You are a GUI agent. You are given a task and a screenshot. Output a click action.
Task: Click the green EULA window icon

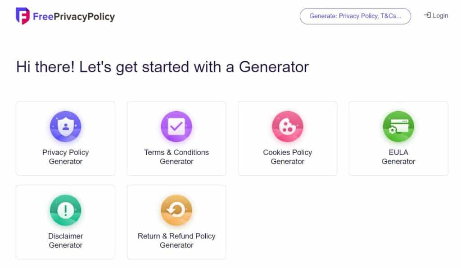pyautogui.click(x=398, y=127)
